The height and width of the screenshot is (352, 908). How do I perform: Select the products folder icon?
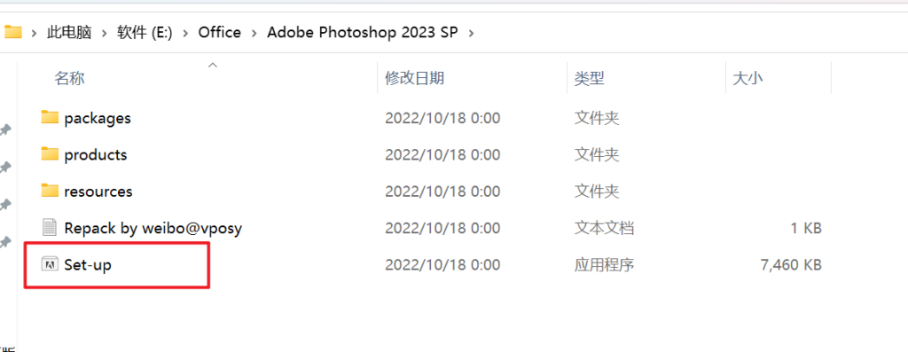[51, 154]
